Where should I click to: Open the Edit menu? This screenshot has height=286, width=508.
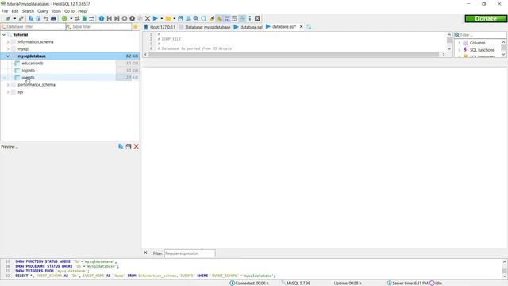(15, 11)
